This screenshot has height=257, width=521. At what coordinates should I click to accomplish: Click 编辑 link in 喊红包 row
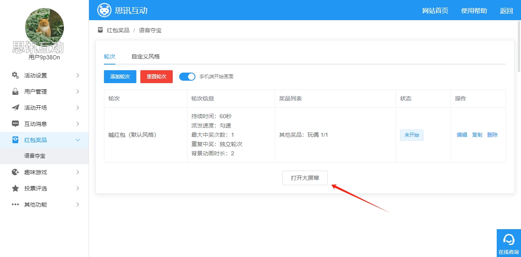[462, 135]
